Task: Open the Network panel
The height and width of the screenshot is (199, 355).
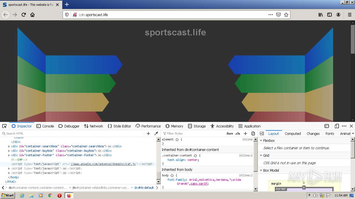Action: click(x=93, y=126)
